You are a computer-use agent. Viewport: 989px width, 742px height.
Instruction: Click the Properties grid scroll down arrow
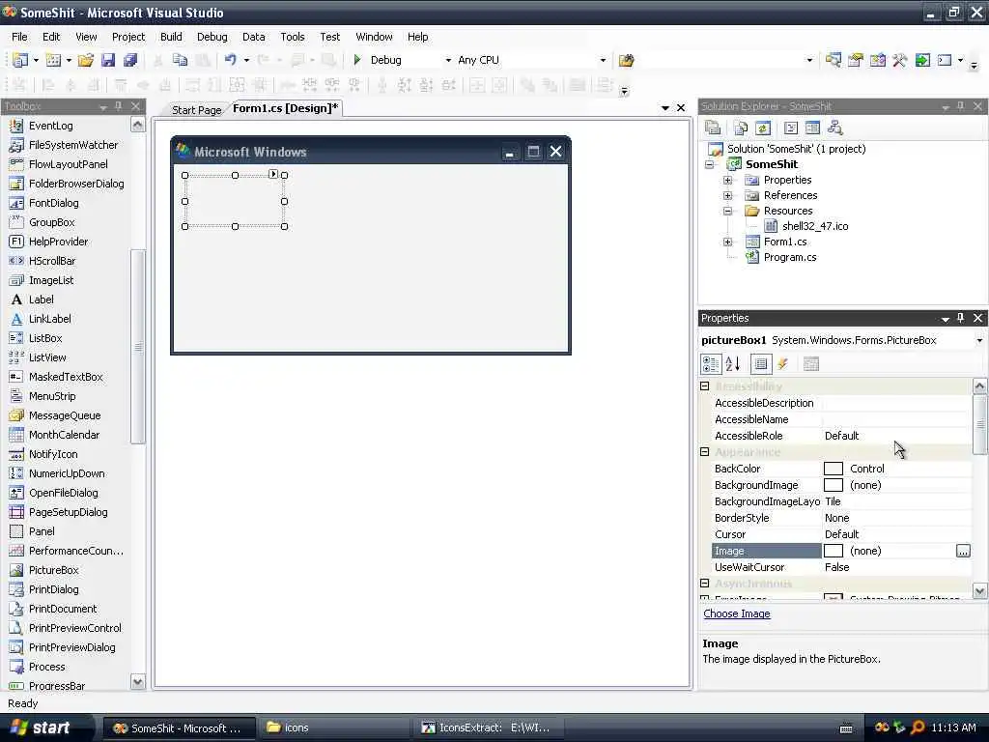(x=979, y=591)
